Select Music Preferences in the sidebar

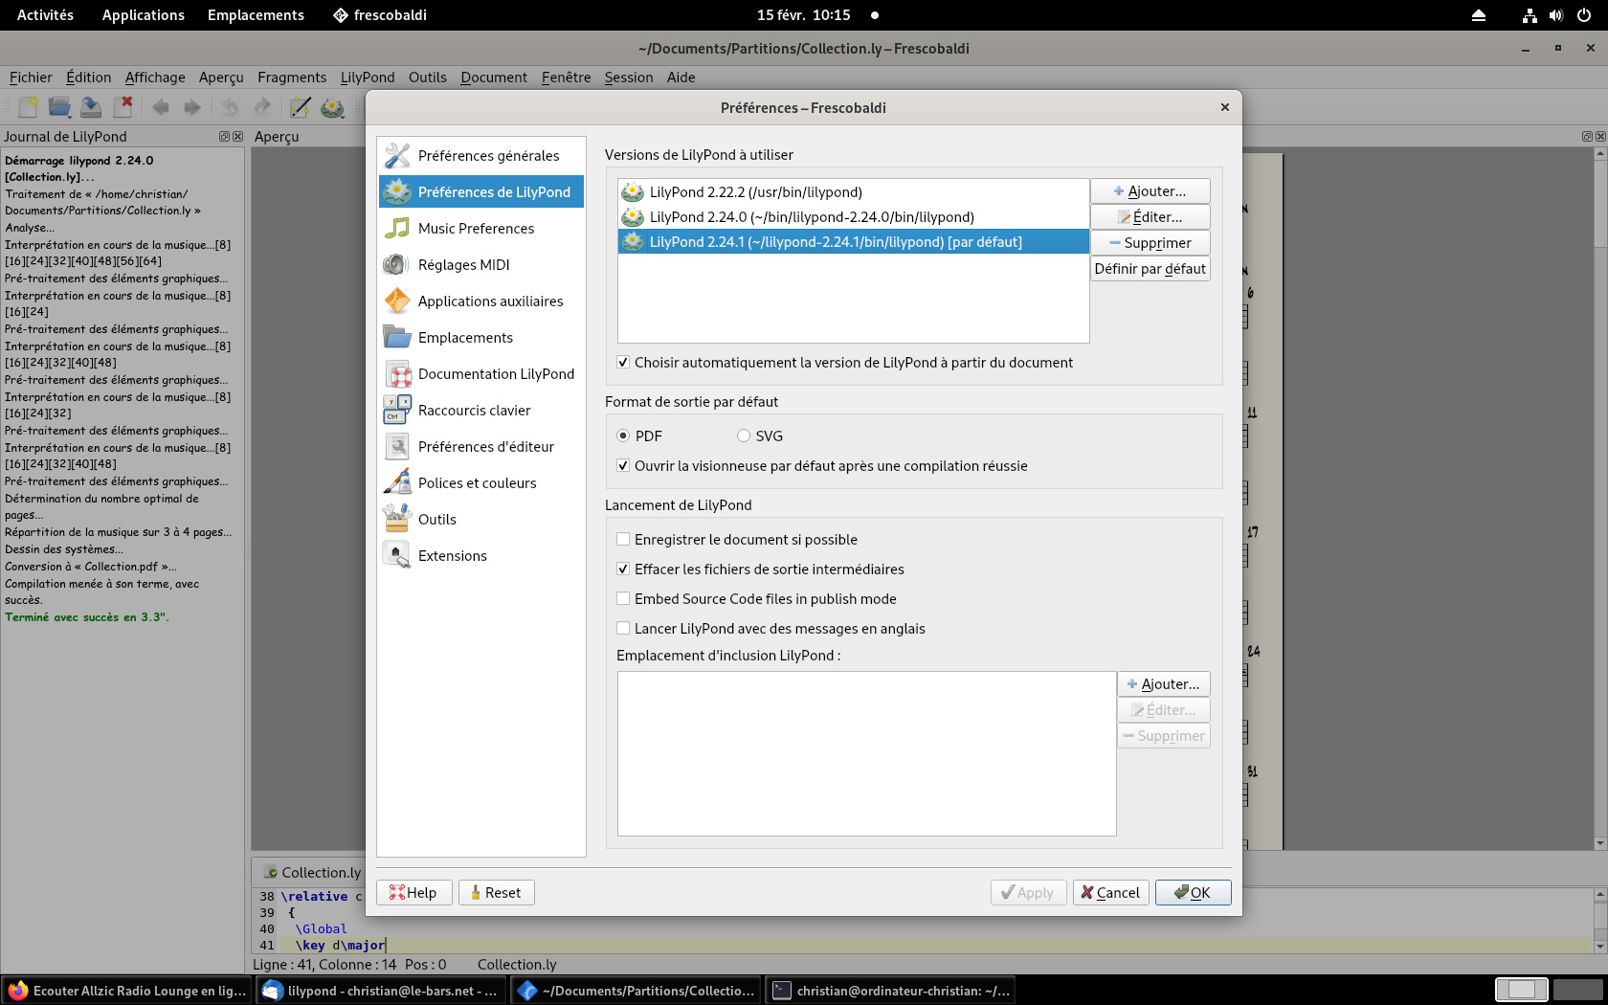pos(481,228)
